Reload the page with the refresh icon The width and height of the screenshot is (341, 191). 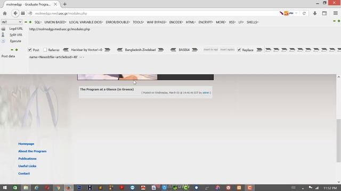click(304, 13)
